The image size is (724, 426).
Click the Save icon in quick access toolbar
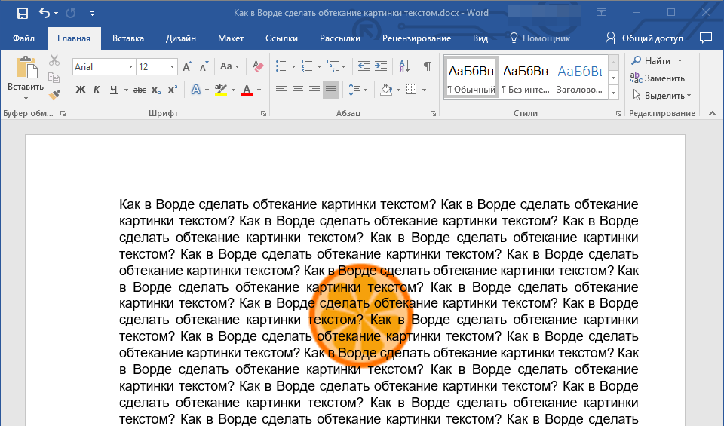pos(22,13)
